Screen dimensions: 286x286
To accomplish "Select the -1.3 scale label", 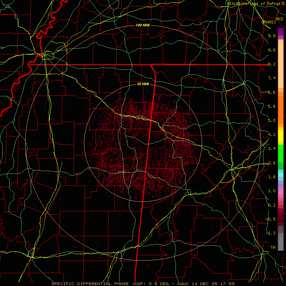I will tap(271, 233).
